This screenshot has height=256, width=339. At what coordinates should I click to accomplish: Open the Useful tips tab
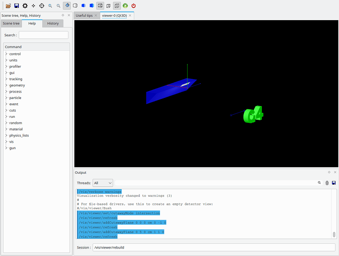click(84, 15)
